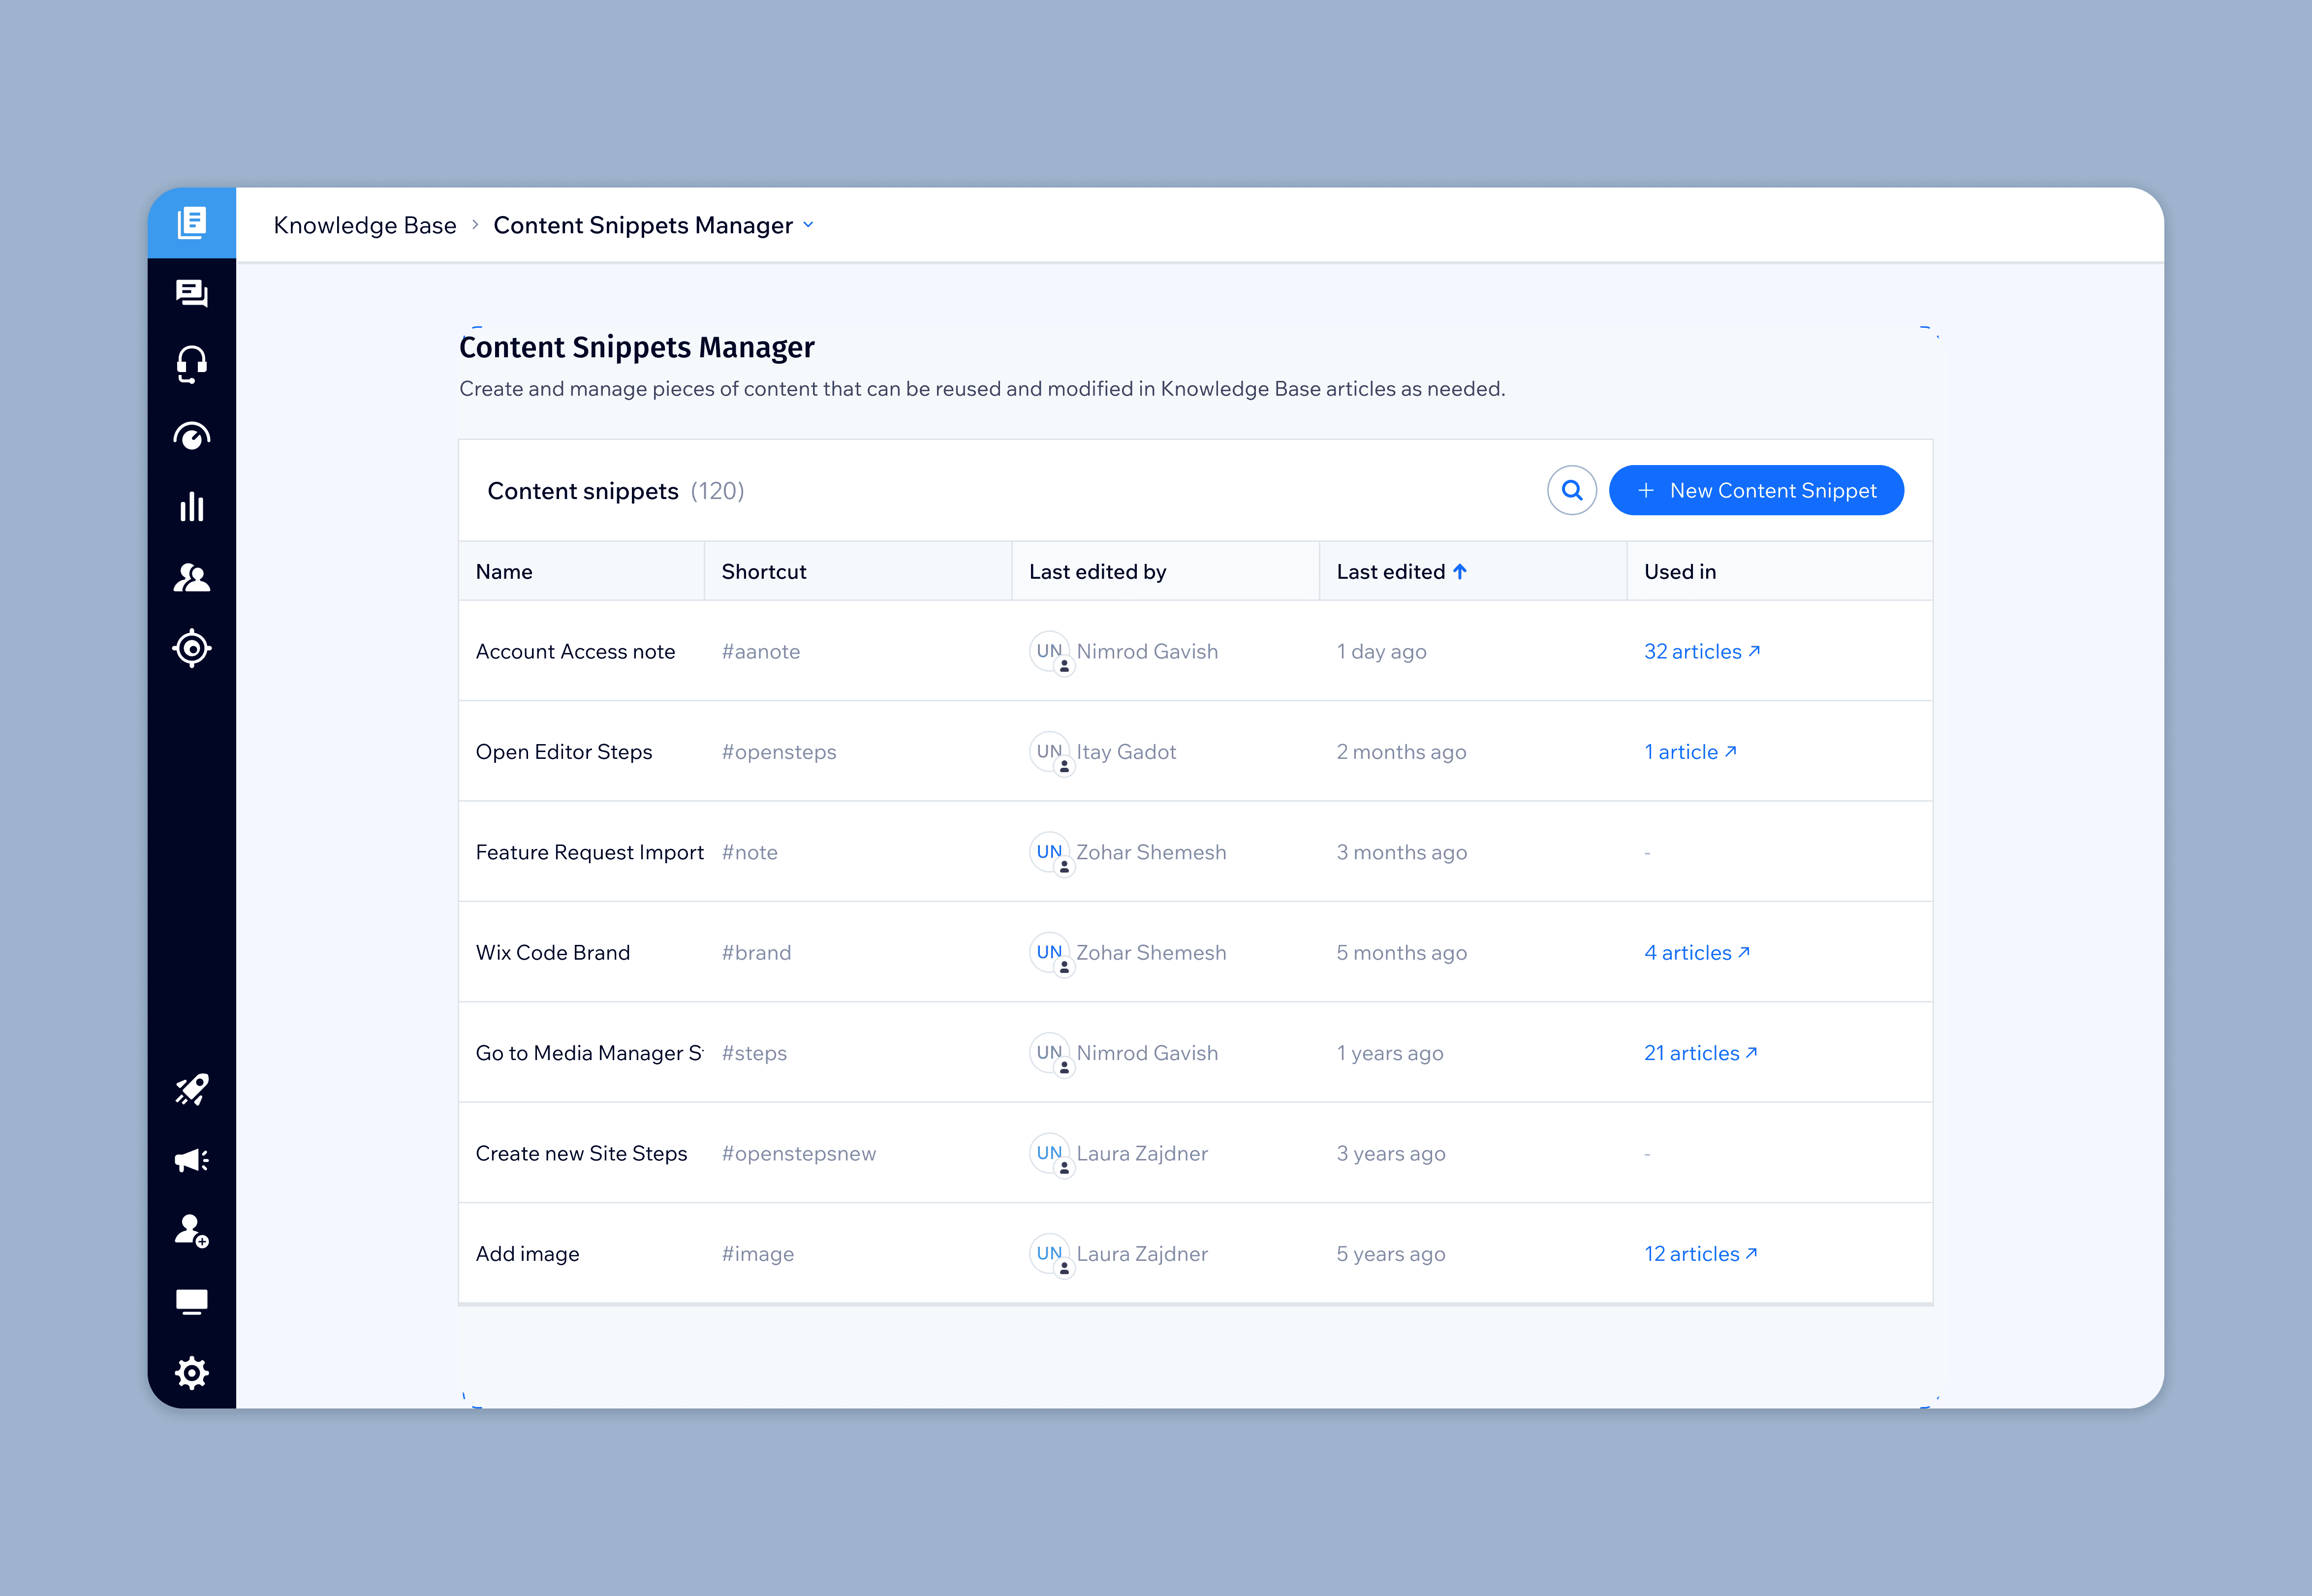Select the Wix Code Brand row
This screenshot has height=1596, width=2312.
coord(553,953)
